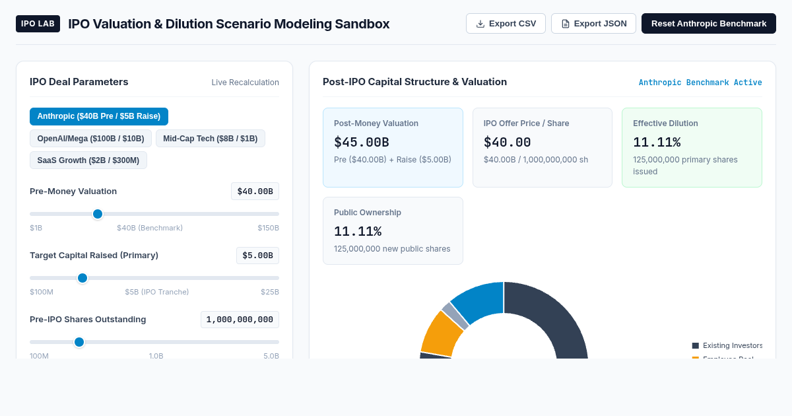This screenshot has height=416, width=792.
Task: Open the Effective Dilution card
Action: click(692, 147)
